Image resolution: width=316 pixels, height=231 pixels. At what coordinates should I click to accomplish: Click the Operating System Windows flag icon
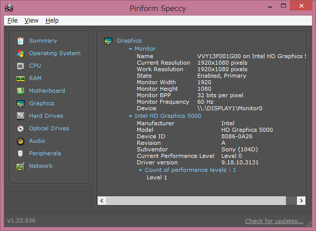tap(21, 54)
